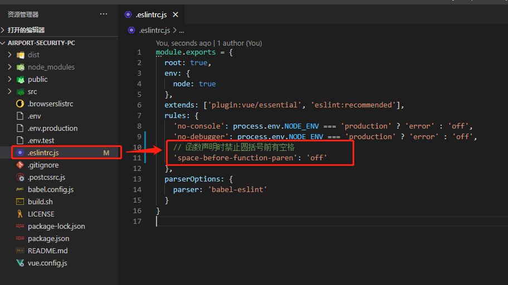
Task: Click the .browserslistrc file icon
Action: 19,104
